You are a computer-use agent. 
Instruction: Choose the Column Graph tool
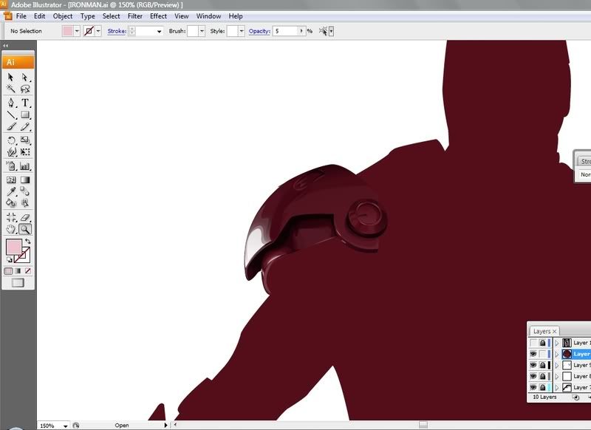[x=25, y=165]
